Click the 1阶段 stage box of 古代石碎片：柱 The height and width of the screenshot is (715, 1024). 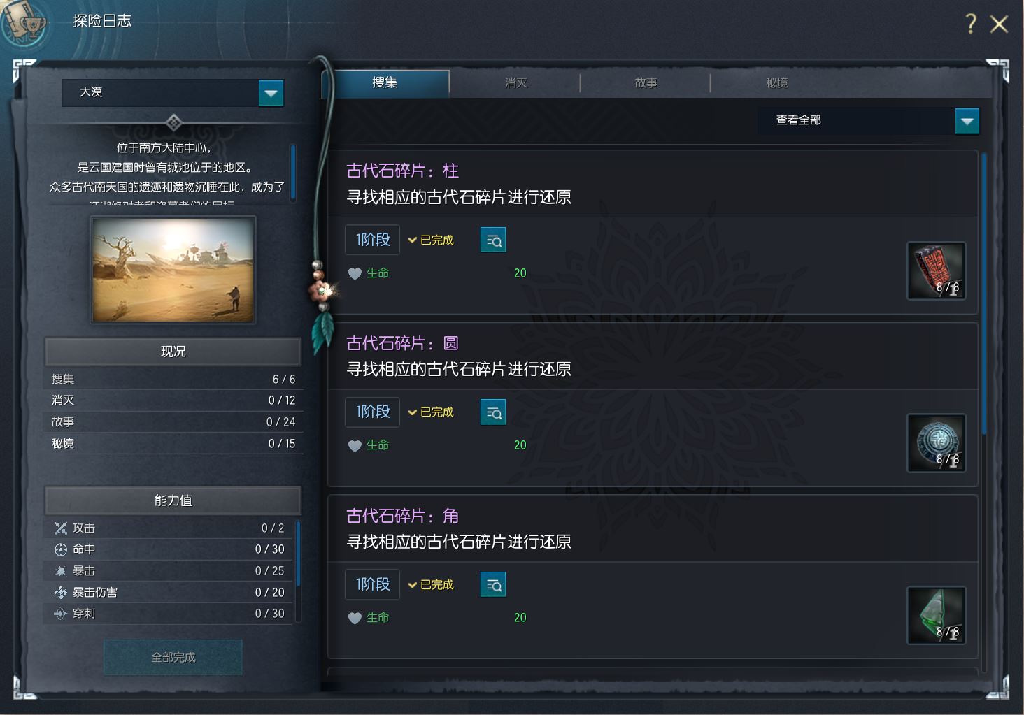click(x=372, y=240)
